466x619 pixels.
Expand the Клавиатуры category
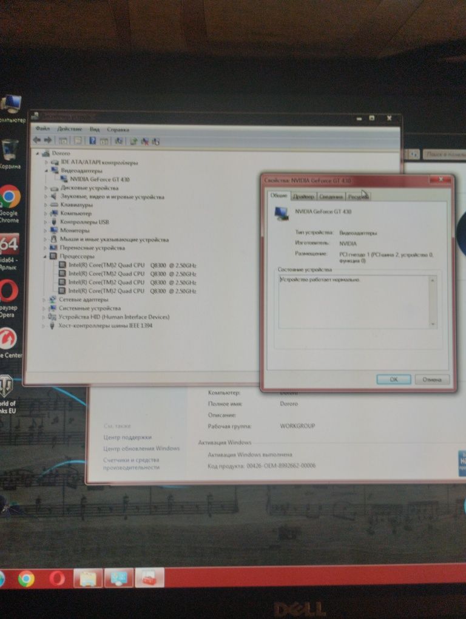click(46, 205)
